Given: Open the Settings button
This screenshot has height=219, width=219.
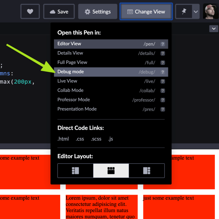Looking at the screenshot, I should click(x=98, y=12).
